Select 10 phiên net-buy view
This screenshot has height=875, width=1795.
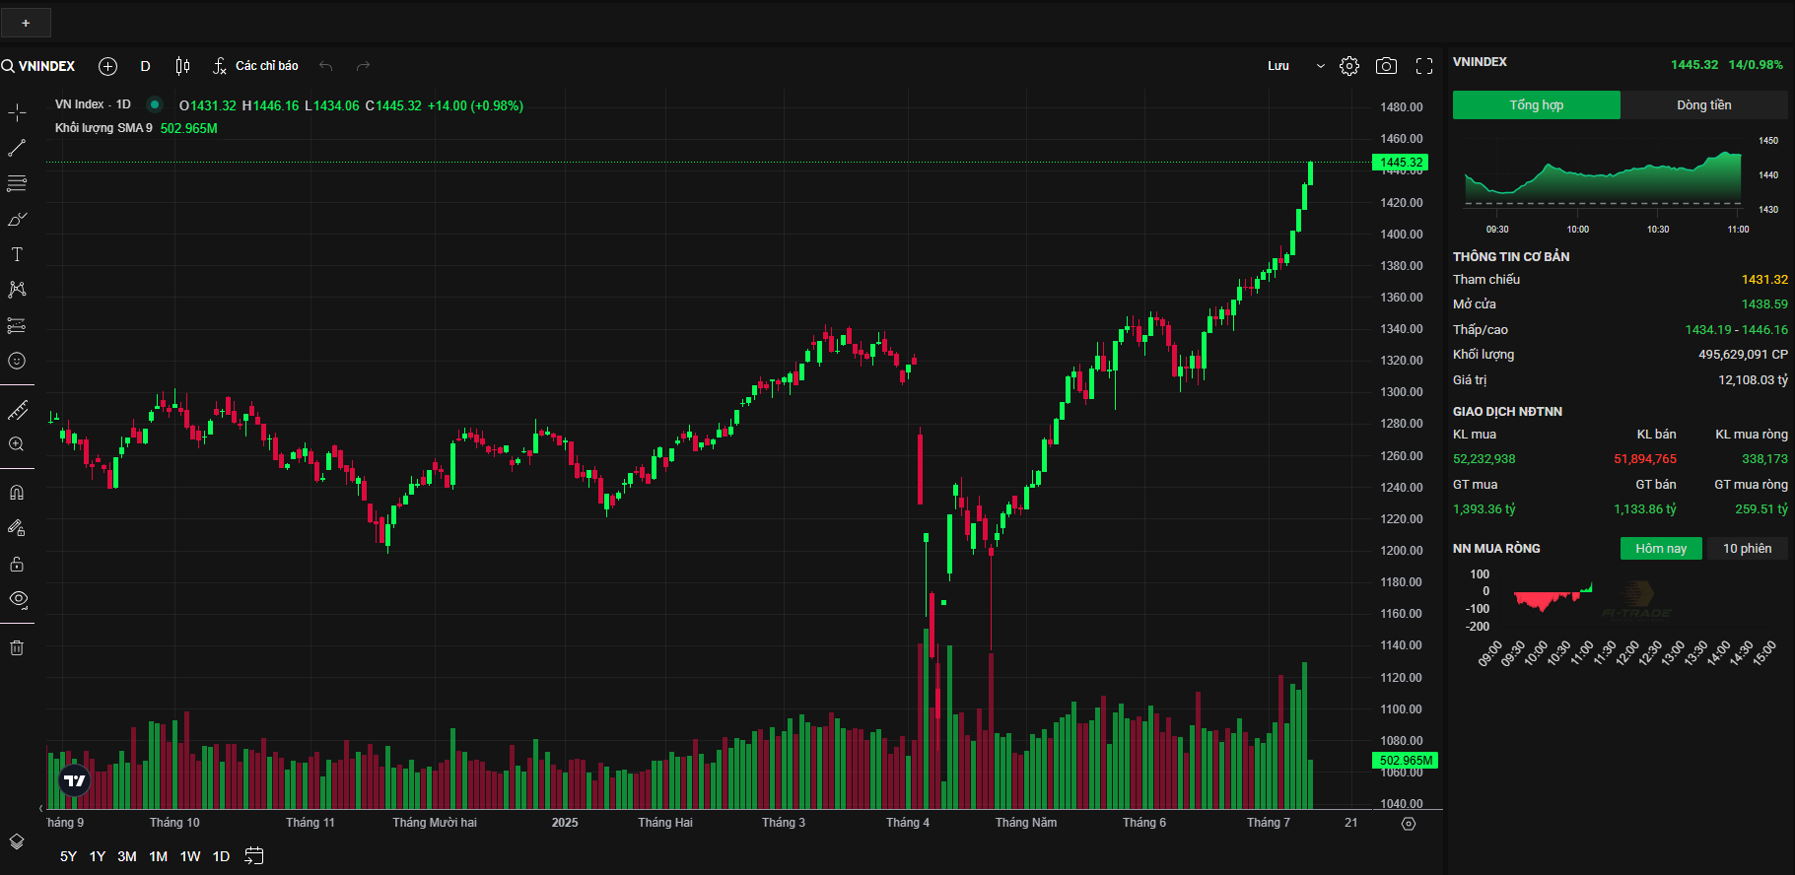(1748, 549)
